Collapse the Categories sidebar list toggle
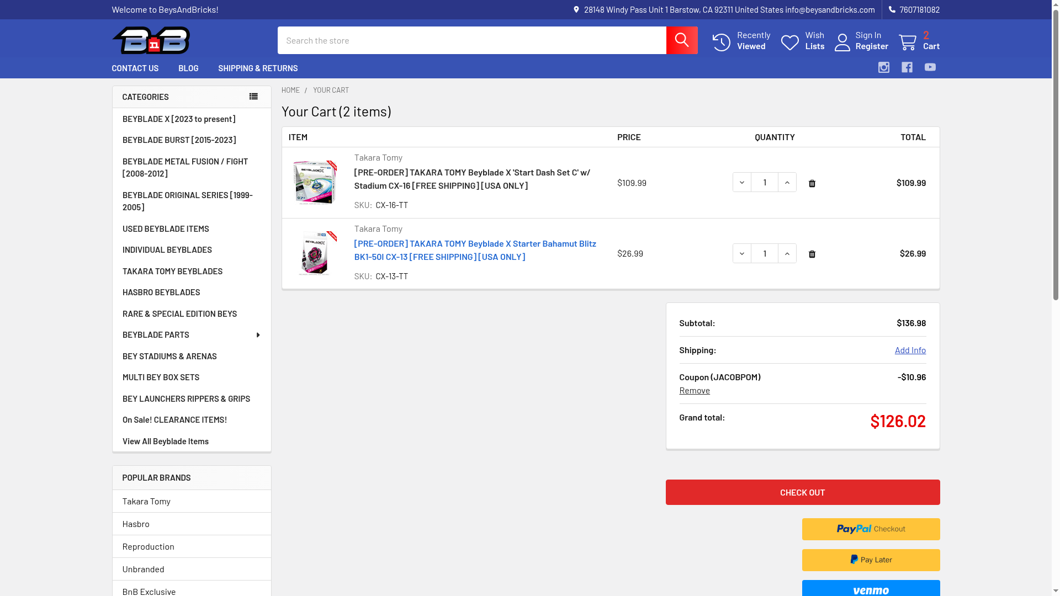The height and width of the screenshot is (596, 1060). [x=253, y=97]
